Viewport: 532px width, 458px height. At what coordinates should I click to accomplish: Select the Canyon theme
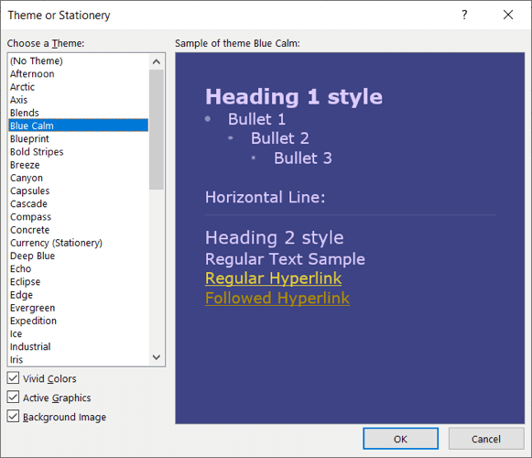click(79, 178)
